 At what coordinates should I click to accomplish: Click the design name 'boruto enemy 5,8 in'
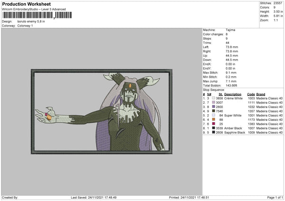tap(31, 21)
